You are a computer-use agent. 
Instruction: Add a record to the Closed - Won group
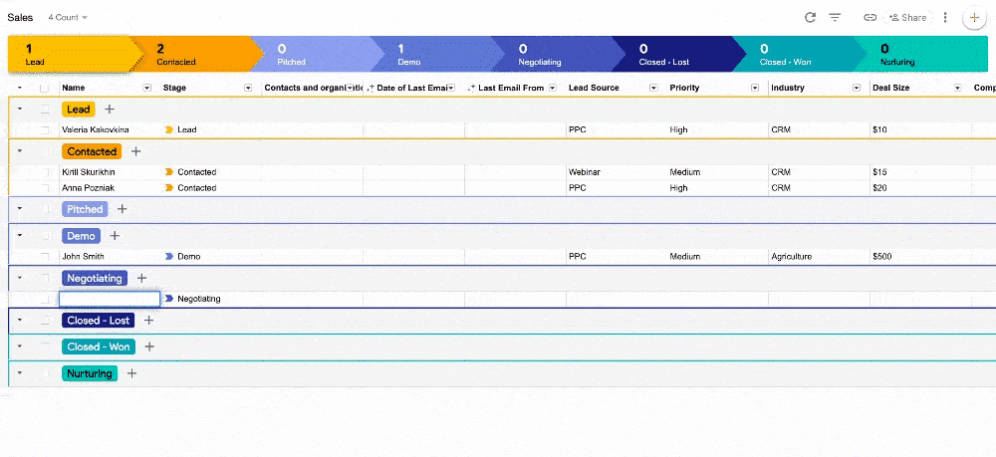(x=149, y=346)
